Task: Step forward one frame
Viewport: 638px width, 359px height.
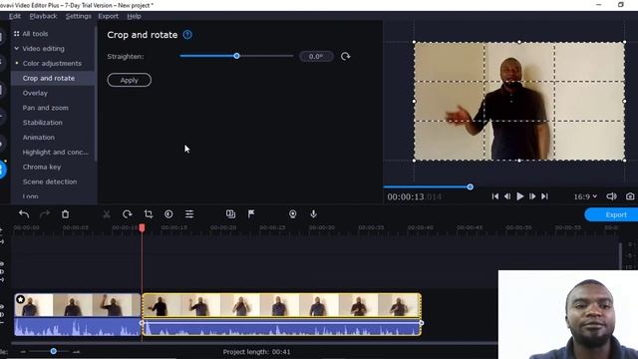Action: pos(532,196)
